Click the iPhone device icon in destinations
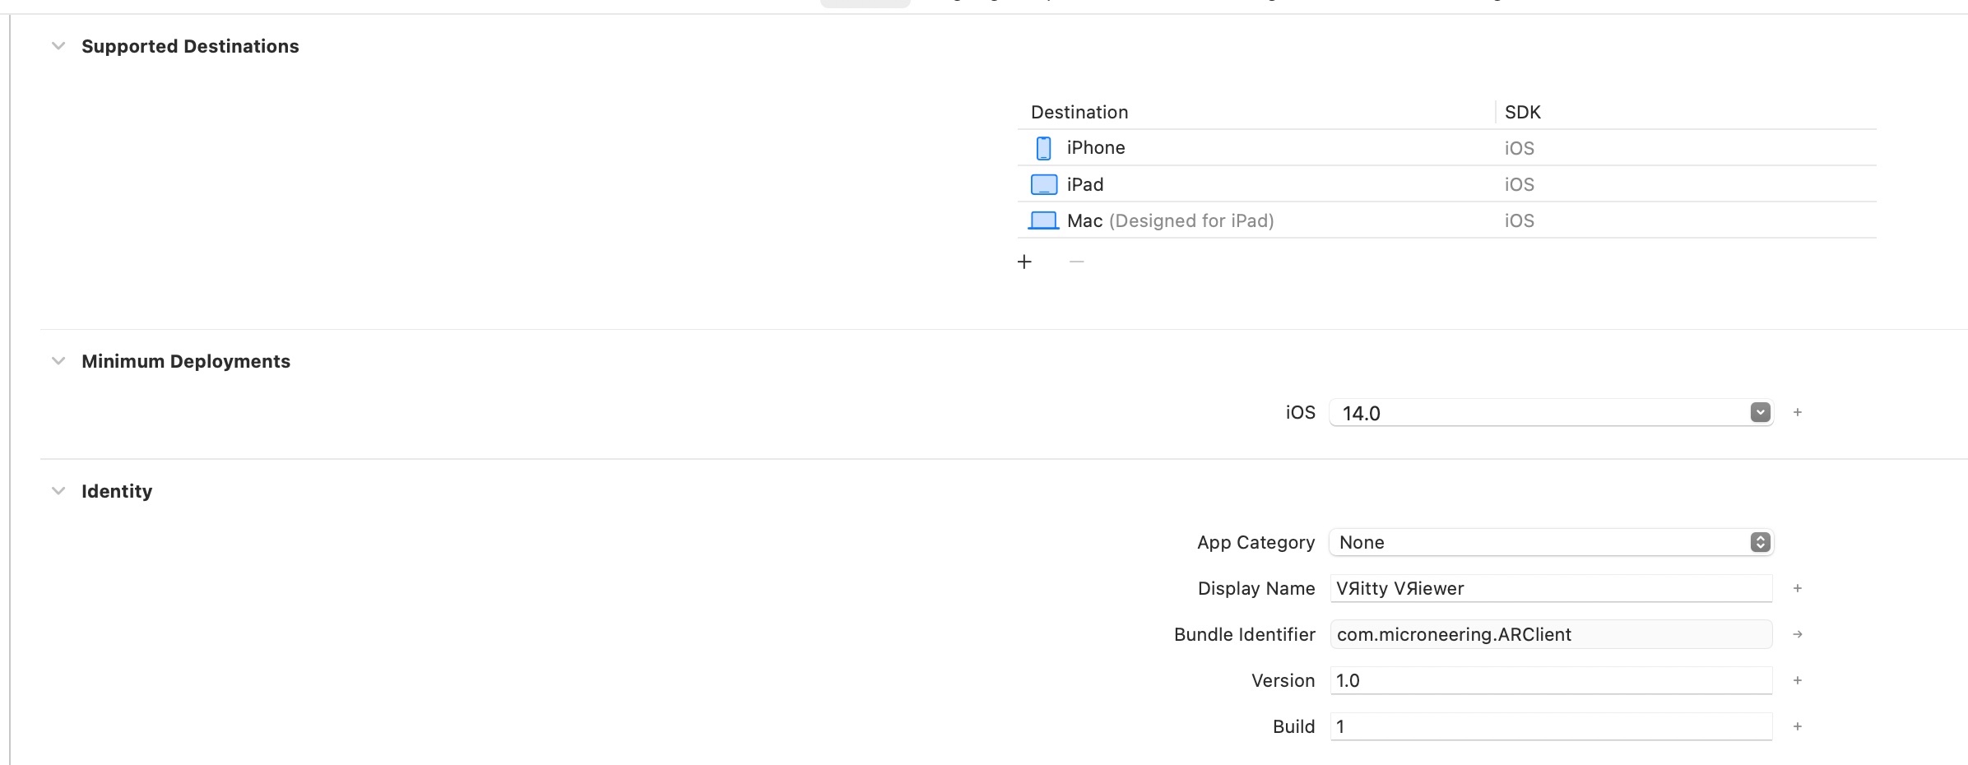Viewport: 1968px width, 765px height. tap(1043, 148)
